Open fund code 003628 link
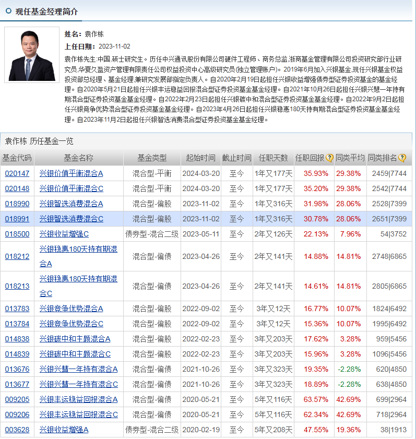The height and width of the screenshot is (439, 416). pos(17,430)
